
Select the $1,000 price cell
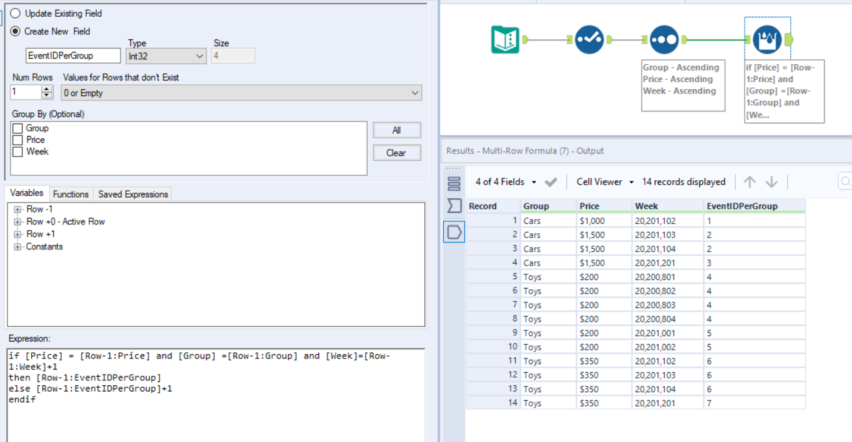[x=604, y=221]
